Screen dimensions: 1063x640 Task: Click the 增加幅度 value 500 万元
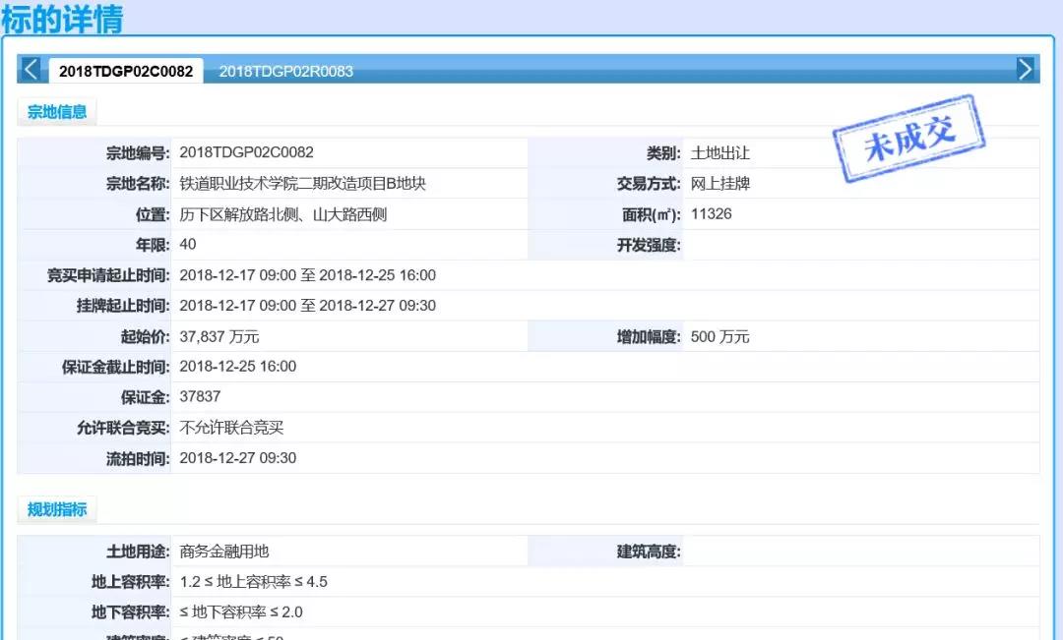click(720, 336)
